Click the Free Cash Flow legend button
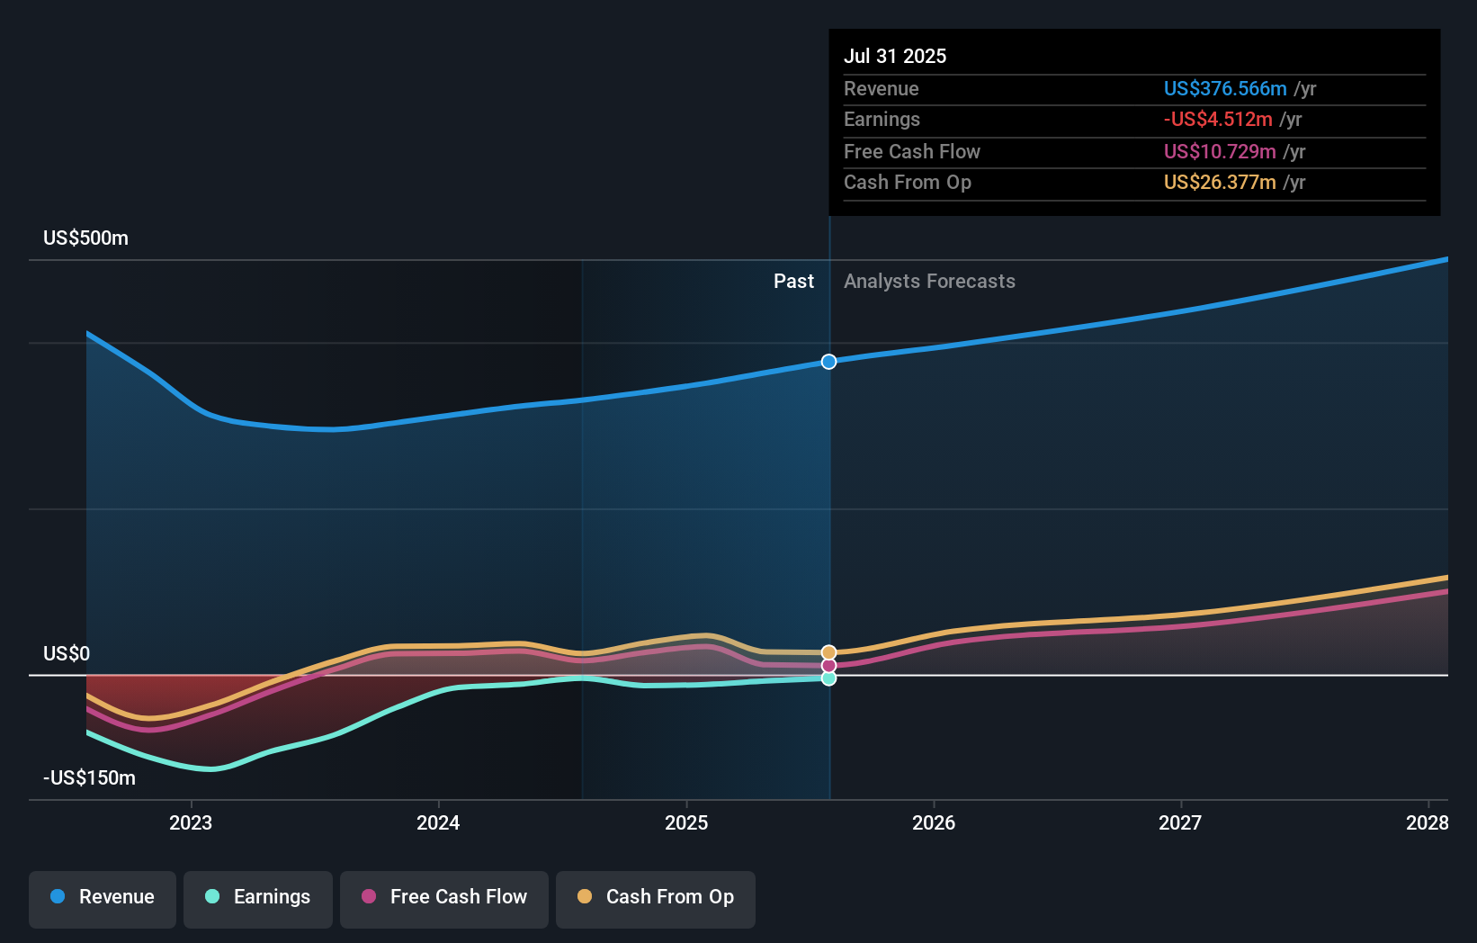The height and width of the screenshot is (943, 1477). coord(444,897)
